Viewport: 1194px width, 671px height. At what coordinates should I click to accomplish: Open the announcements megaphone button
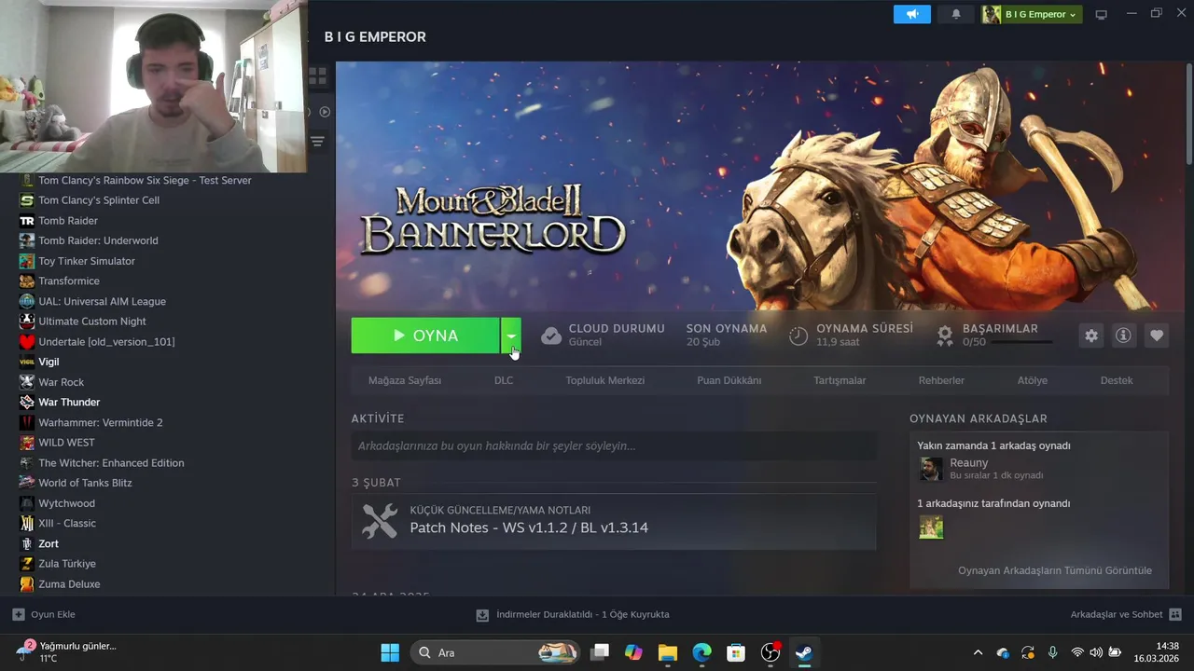pos(911,14)
